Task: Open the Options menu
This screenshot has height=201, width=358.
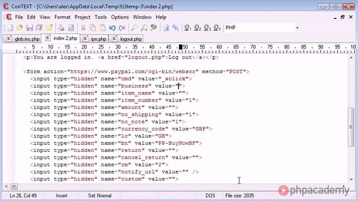Action: 120,17
